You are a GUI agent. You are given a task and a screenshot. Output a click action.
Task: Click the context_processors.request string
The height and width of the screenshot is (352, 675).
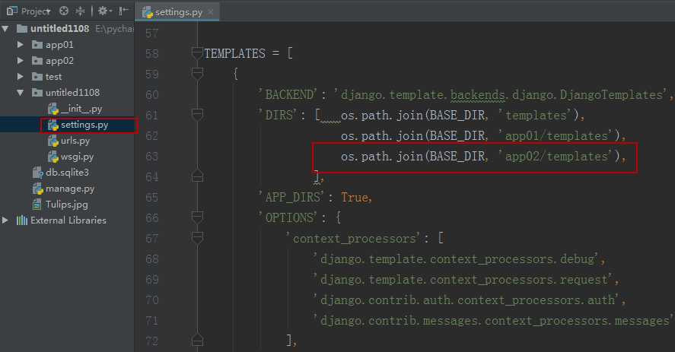coord(463,279)
